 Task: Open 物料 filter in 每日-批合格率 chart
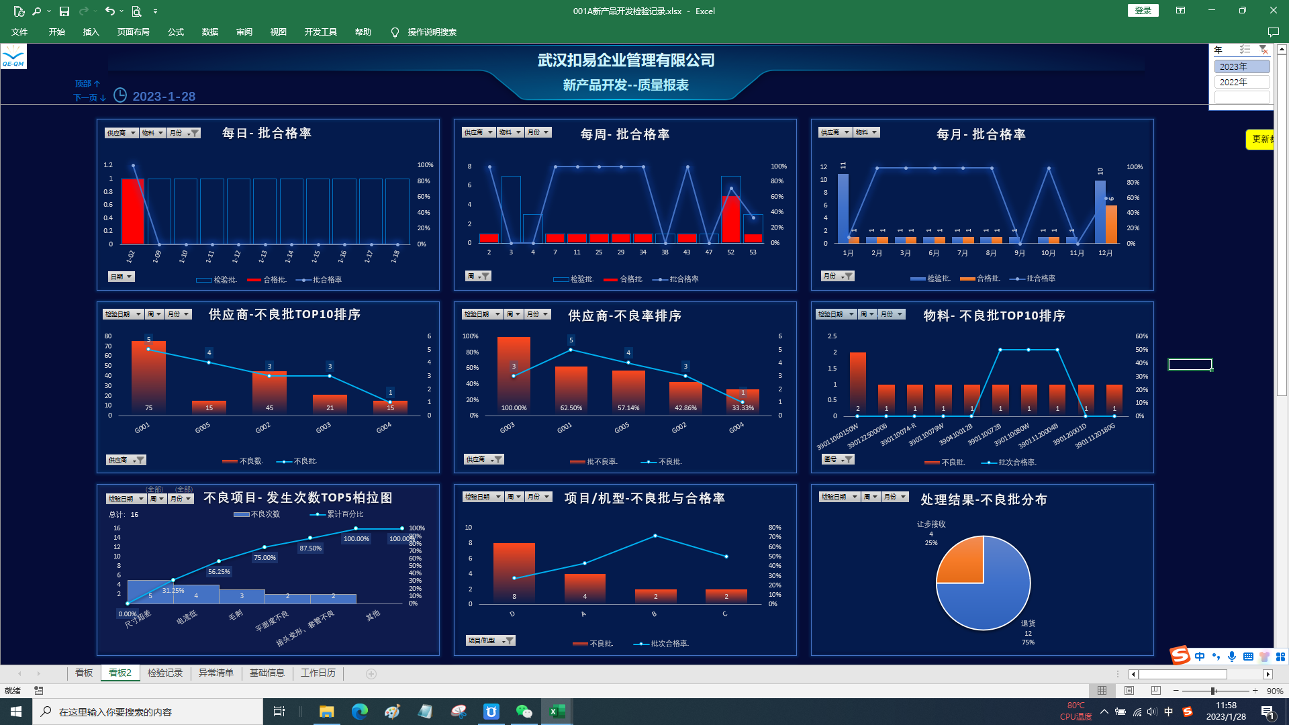click(x=152, y=133)
